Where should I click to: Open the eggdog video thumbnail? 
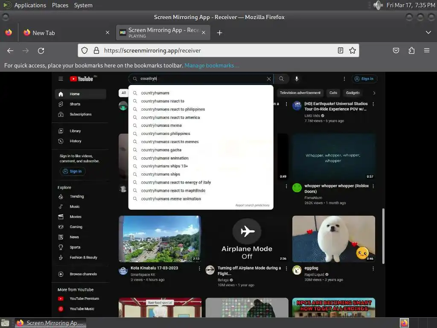(x=334, y=239)
